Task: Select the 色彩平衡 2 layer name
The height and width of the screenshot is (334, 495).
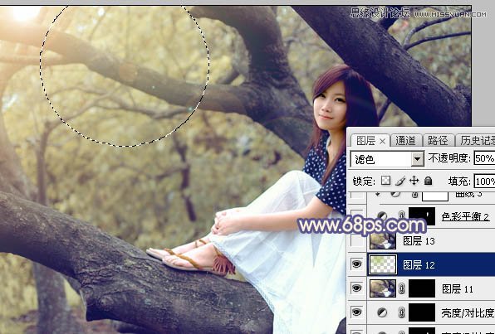Action: (465, 216)
